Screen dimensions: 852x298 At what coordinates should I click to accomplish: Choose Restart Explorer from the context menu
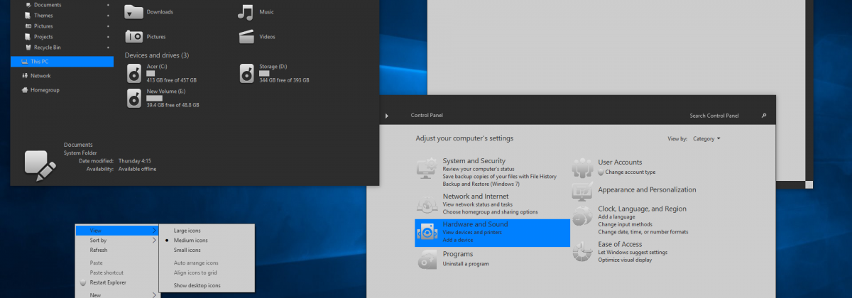point(109,283)
